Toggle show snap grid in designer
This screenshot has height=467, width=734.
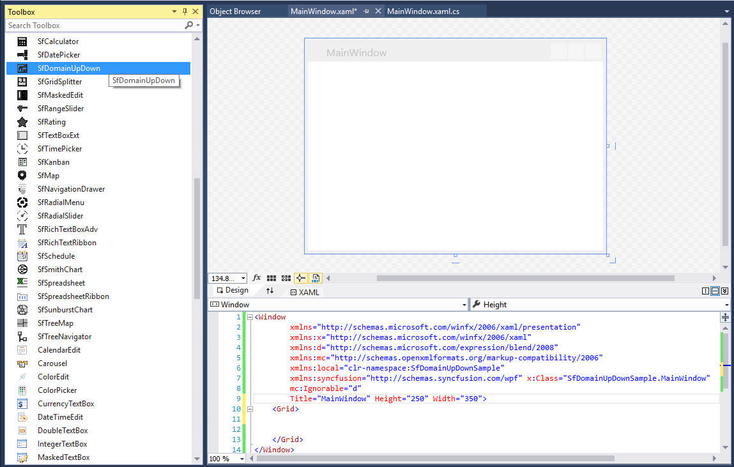click(x=271, y=278)
